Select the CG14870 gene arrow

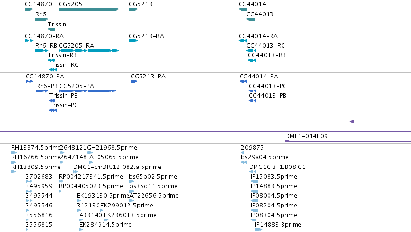[x=29, y=9]
